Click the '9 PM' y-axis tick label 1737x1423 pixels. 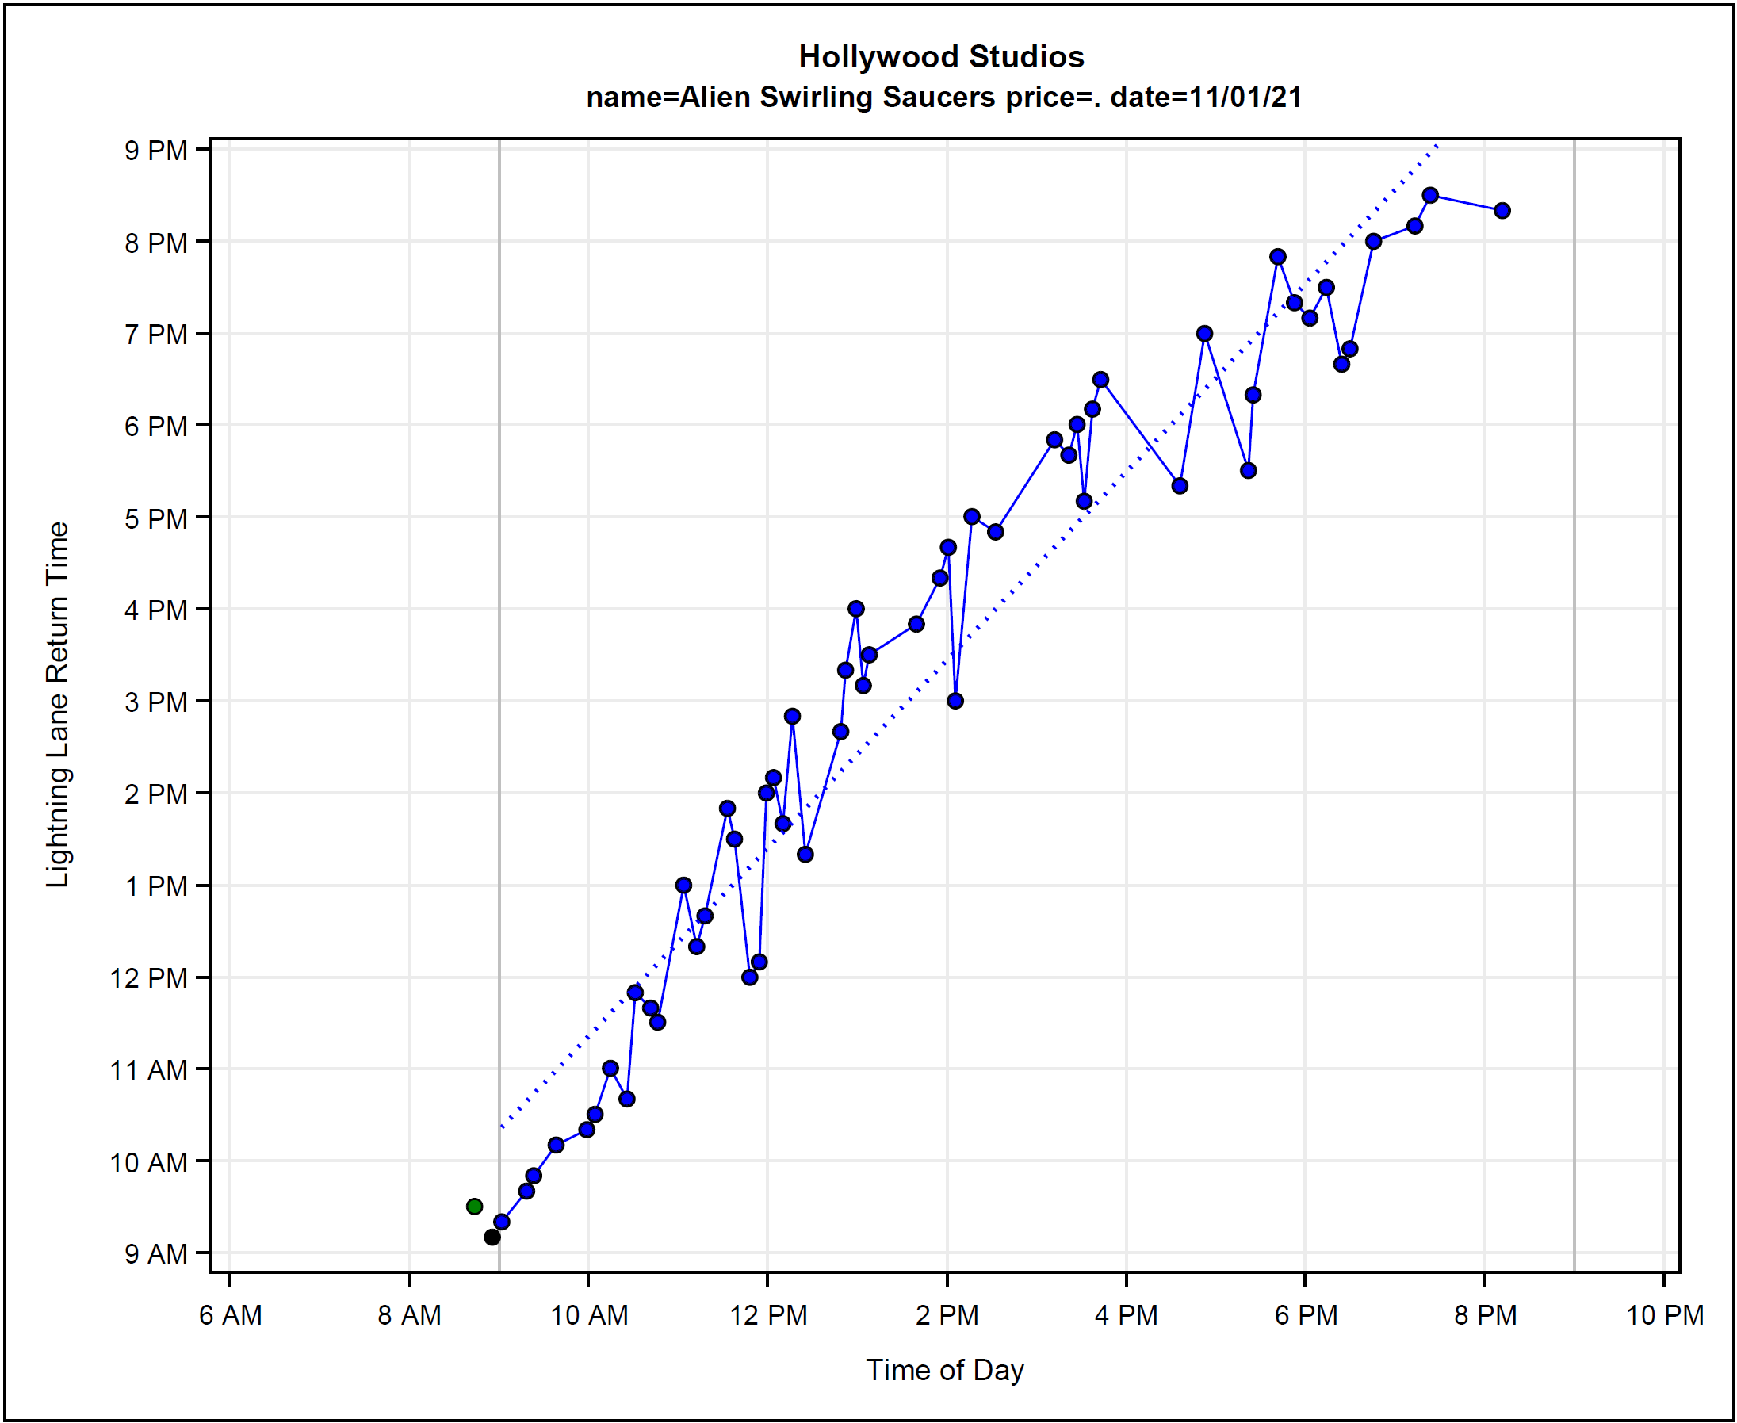click(x=155, y=151)
